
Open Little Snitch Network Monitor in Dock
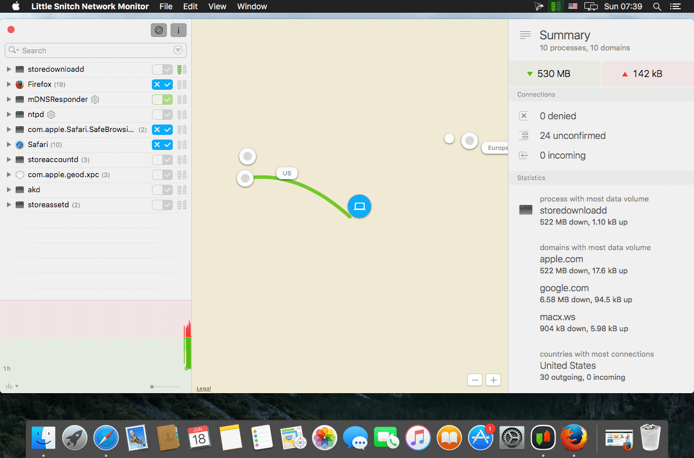click(x=543, y=438)
